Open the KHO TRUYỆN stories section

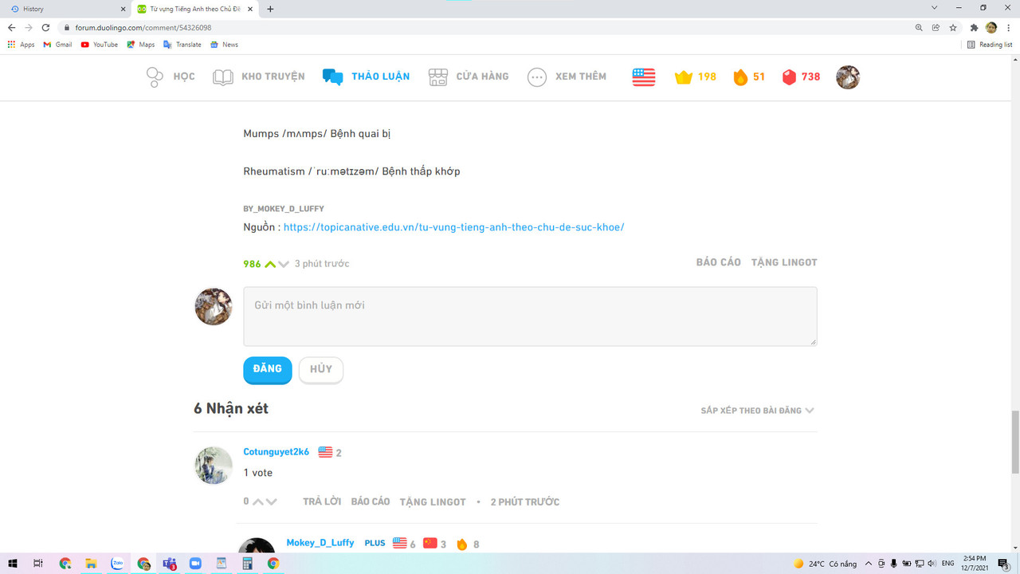click(258, 77)
